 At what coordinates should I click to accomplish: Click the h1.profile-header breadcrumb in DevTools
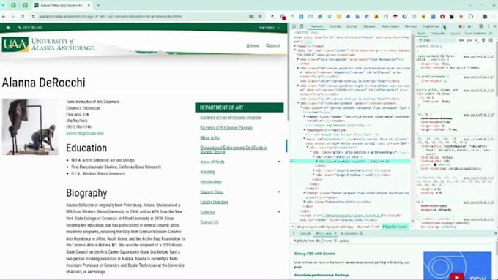(395, 227)
